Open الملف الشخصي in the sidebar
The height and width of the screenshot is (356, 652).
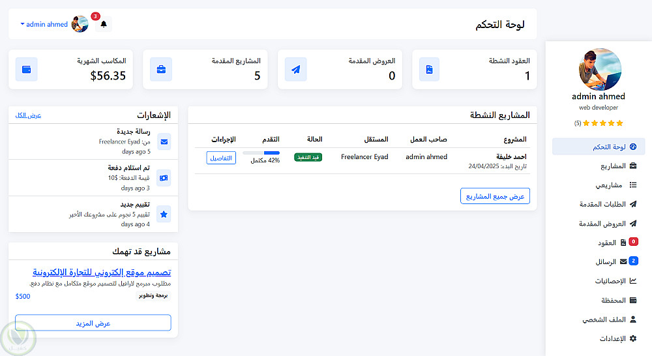(599, 319)
